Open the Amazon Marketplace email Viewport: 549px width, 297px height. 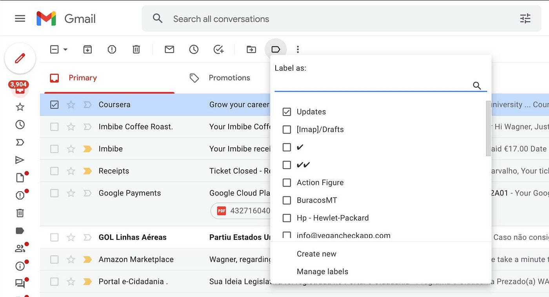click(294, 259)
